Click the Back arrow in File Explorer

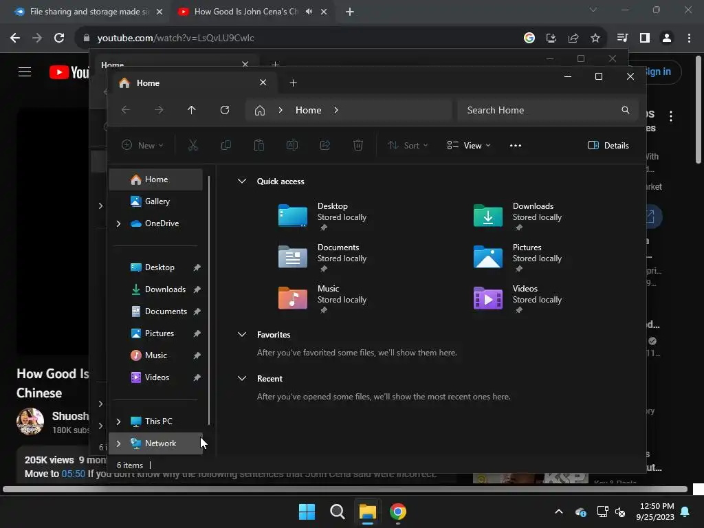pyautogui.click(x=126, y=110)
